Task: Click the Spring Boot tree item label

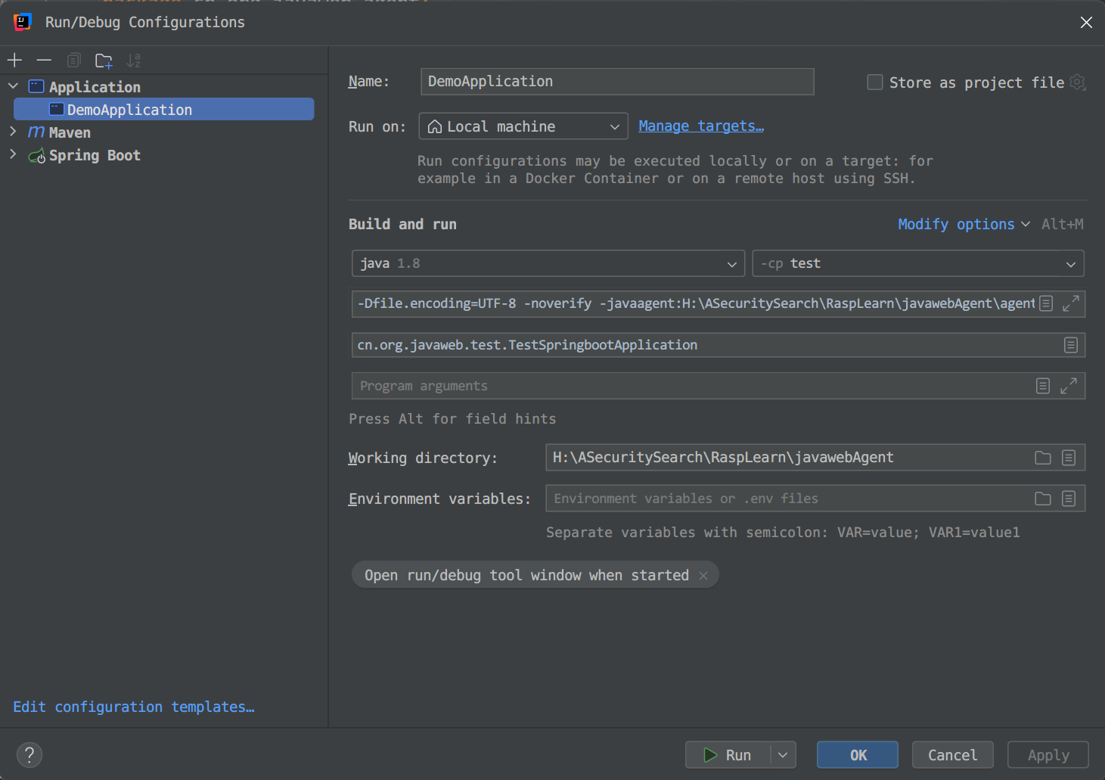Action: [x=95, y=155]
